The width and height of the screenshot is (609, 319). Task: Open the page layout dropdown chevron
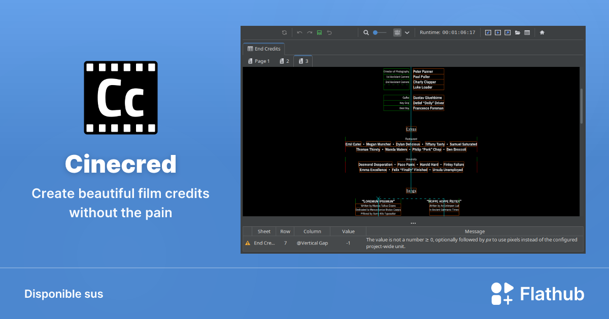[407, 32]
